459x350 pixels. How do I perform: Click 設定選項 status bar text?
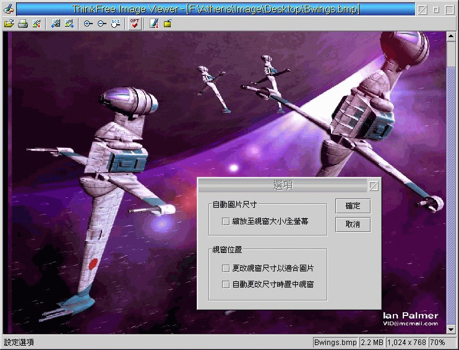pos(19,343)
